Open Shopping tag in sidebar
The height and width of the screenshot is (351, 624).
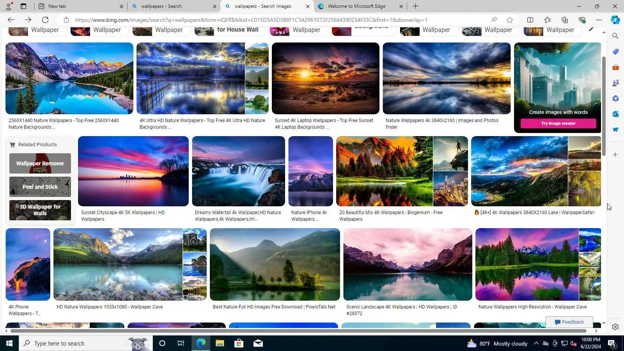click(x=615, y=51)
